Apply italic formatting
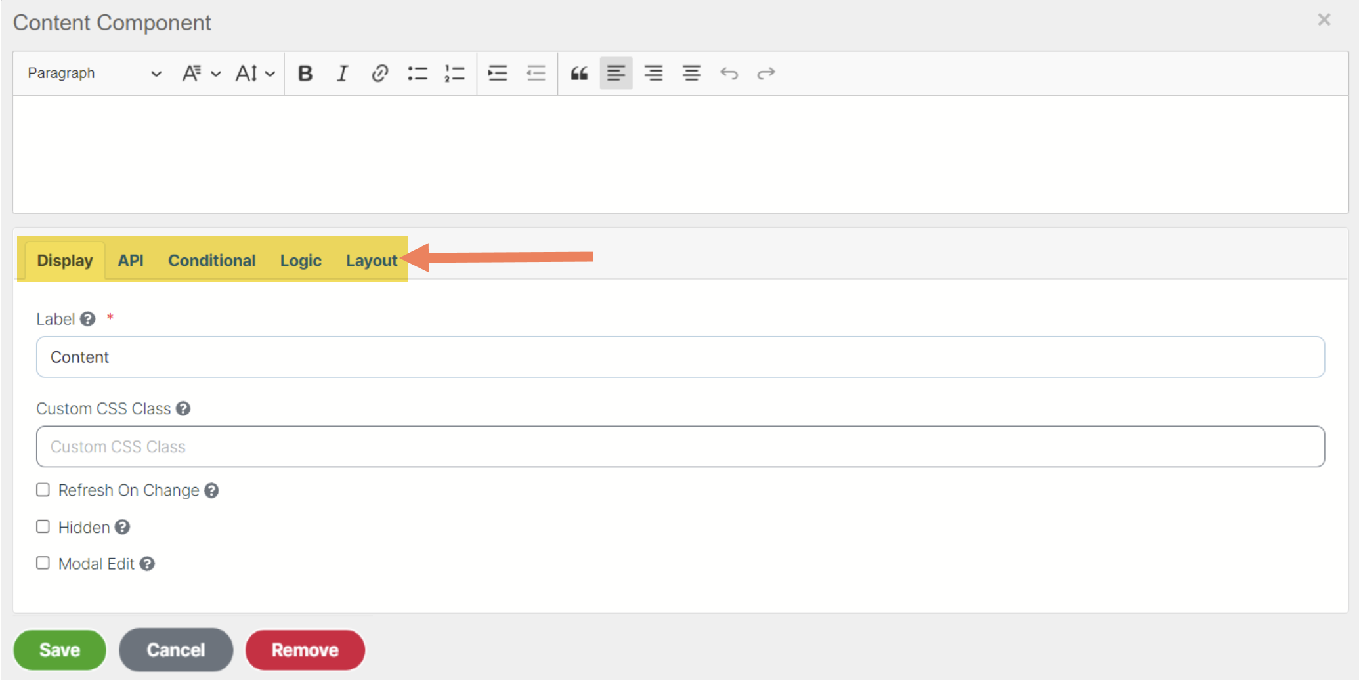Screen dimensions: 1359x680 pyautogui.click(x=342, y=74)
